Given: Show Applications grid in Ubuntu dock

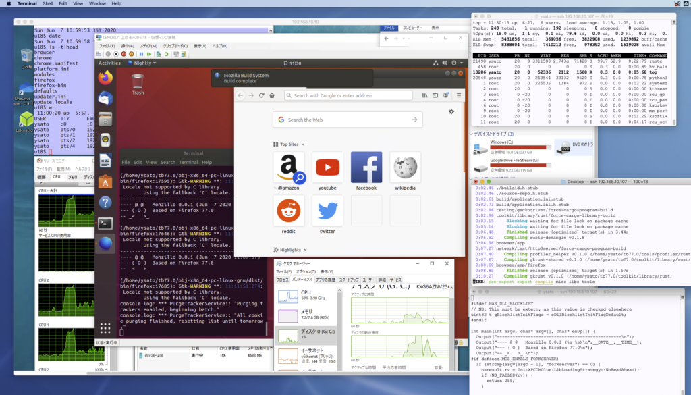Looking at the screenshot, I should [x=105, y=329].
